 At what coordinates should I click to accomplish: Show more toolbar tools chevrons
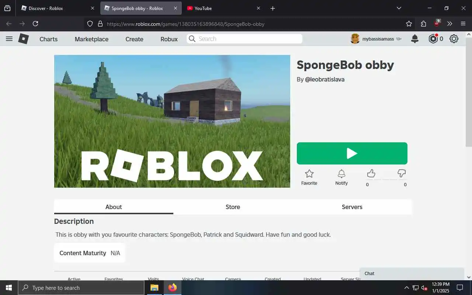click(450, 24)
